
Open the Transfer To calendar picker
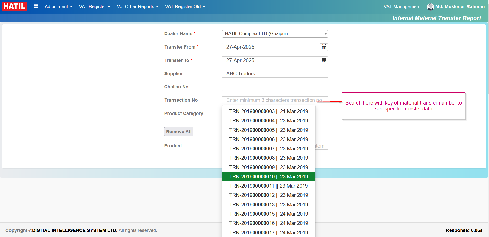[x=324, y=60]
